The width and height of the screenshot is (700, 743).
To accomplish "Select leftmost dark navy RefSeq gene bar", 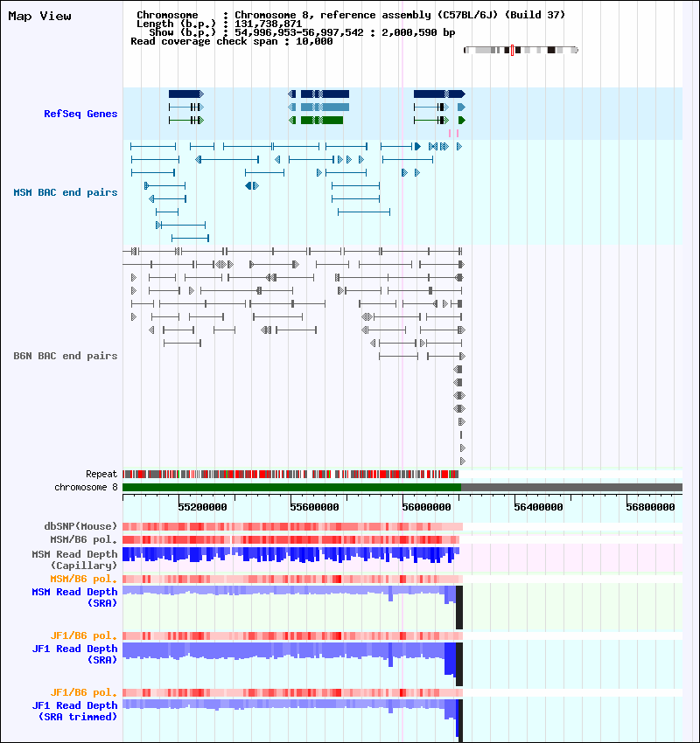I will pyautogui.click(x=186, y=94).
